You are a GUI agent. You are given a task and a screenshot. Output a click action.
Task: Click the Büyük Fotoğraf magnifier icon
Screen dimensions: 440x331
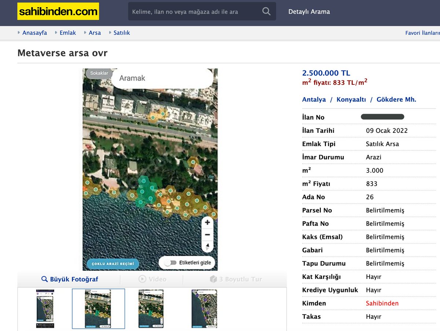click(x=44, y=279)
